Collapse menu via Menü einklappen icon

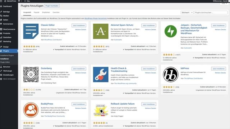(1, 79)
